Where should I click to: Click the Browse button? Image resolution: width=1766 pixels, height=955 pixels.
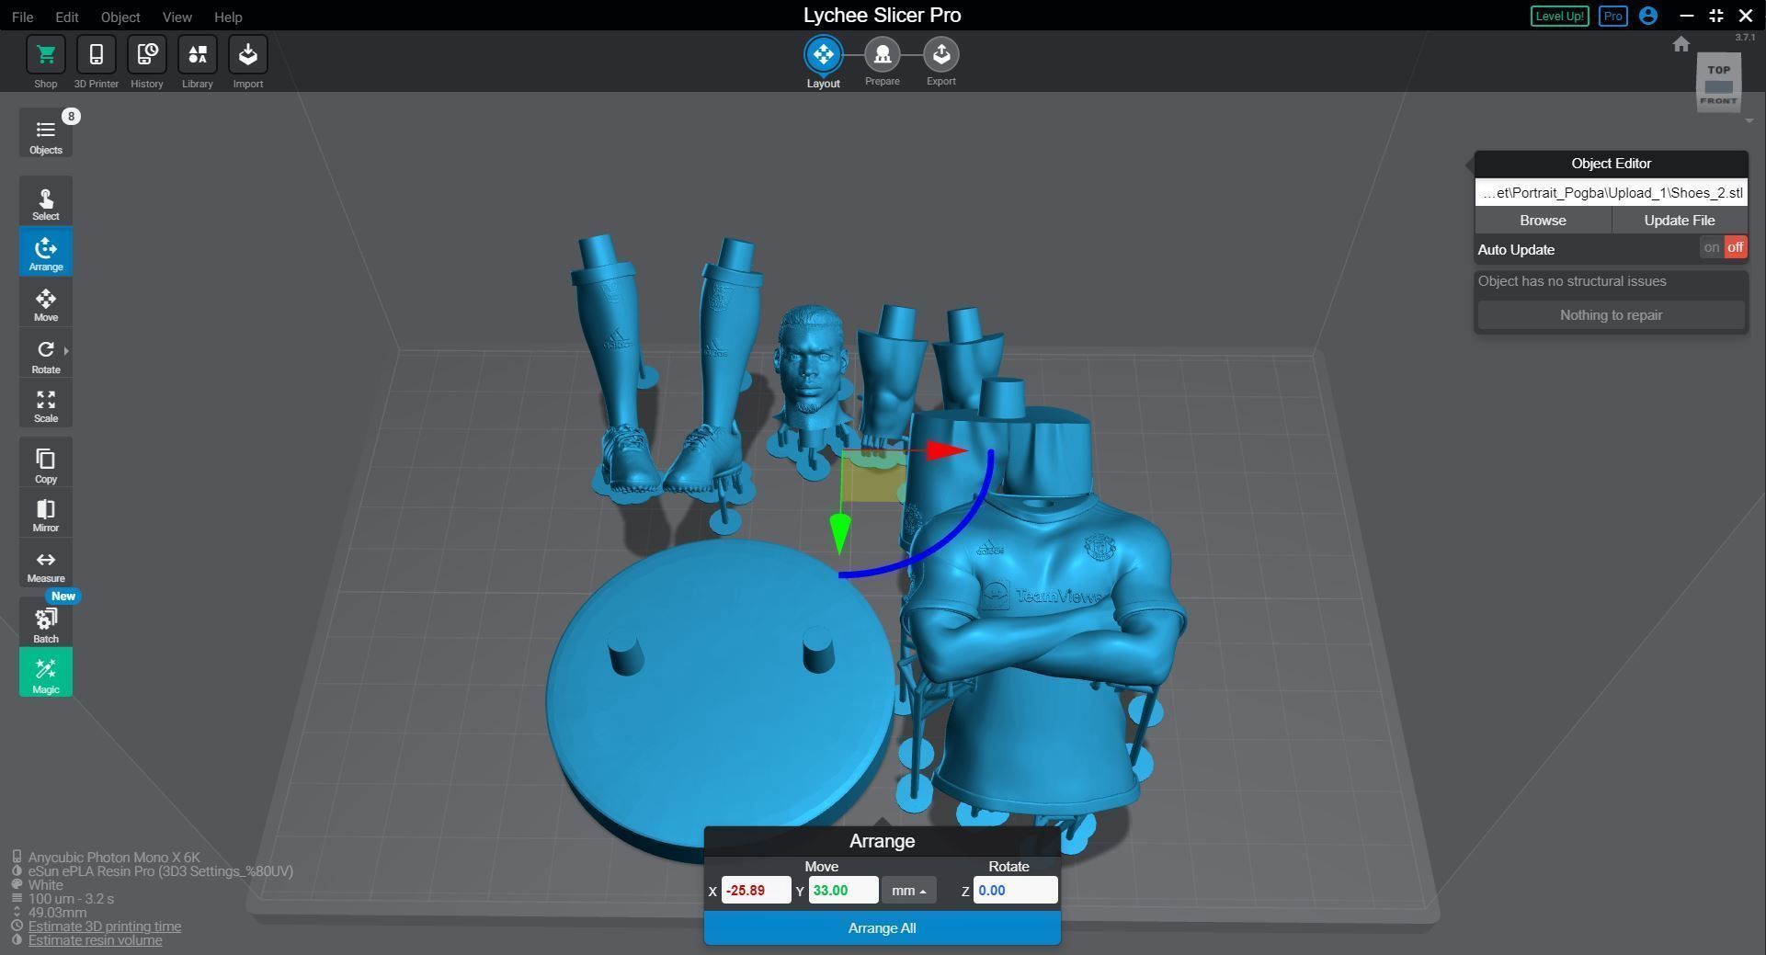1543,221
